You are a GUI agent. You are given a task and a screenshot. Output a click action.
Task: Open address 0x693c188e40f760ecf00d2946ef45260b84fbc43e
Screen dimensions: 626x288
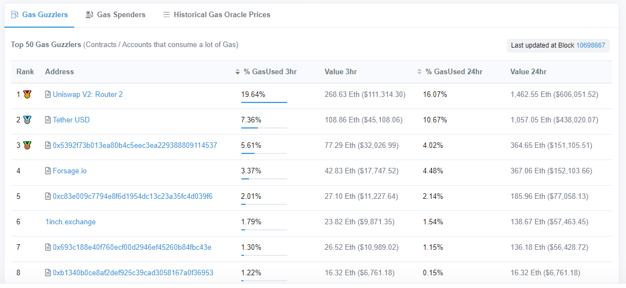coord(132,248)
